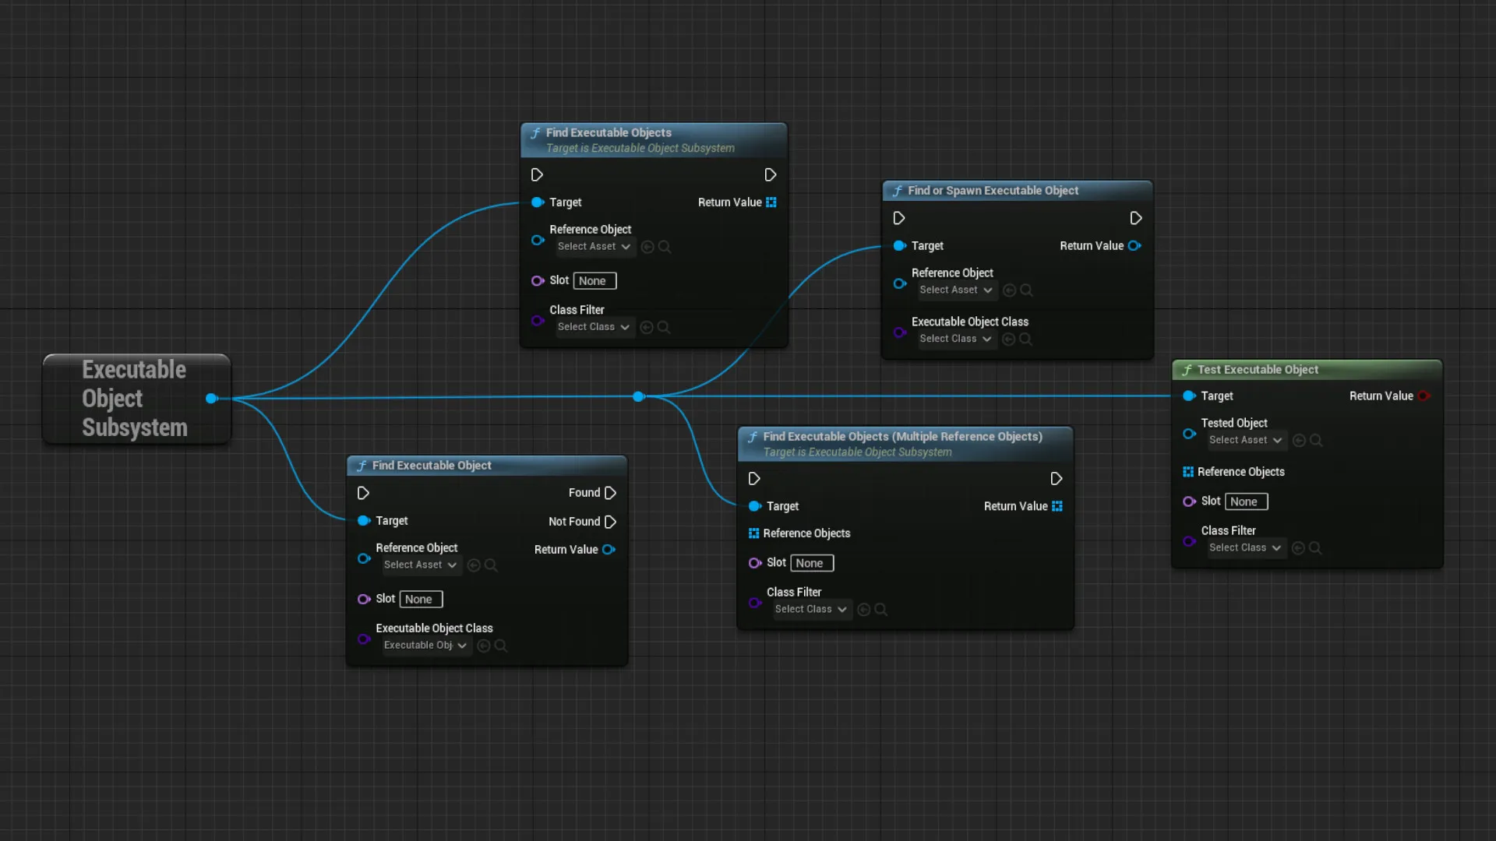The image size is (1496, 841).
Task: Browse asset magnifier for Tested Object
Action: tap(1317, 441)
